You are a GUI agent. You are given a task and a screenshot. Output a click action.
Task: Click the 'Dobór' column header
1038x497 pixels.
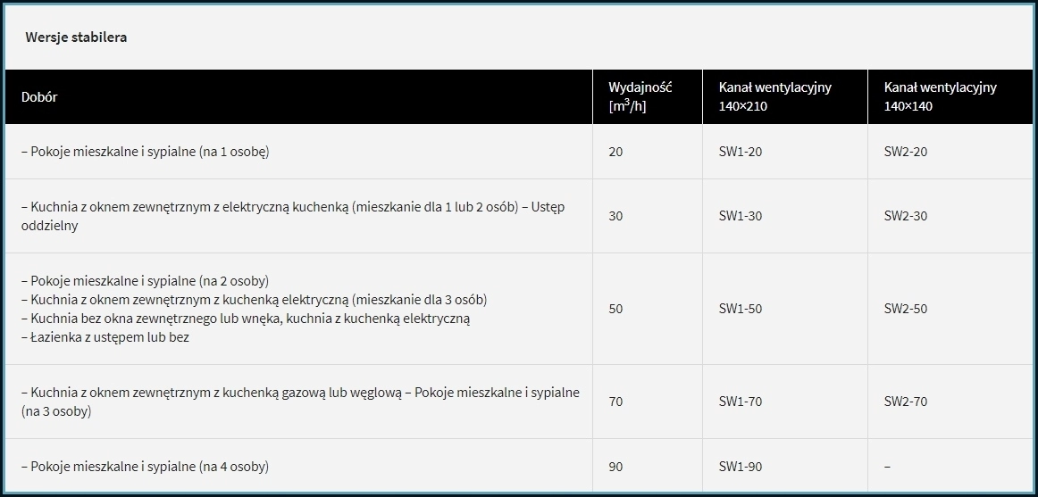pos(39,97)
